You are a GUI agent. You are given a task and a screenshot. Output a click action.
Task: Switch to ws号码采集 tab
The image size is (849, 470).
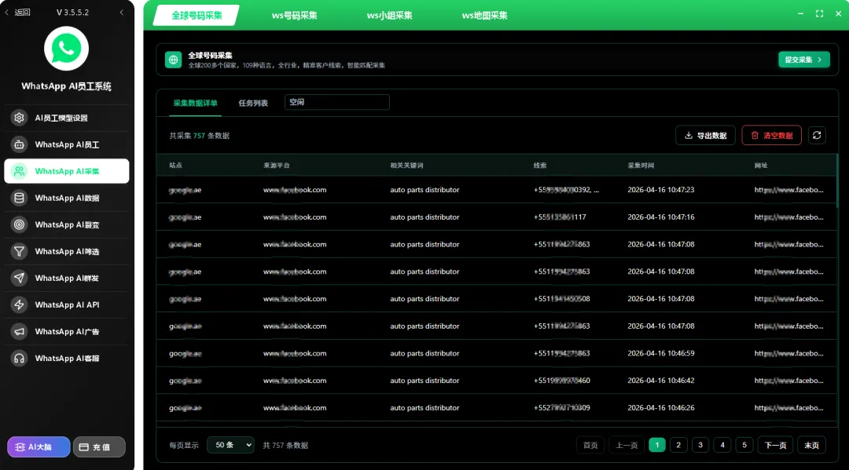294,15
